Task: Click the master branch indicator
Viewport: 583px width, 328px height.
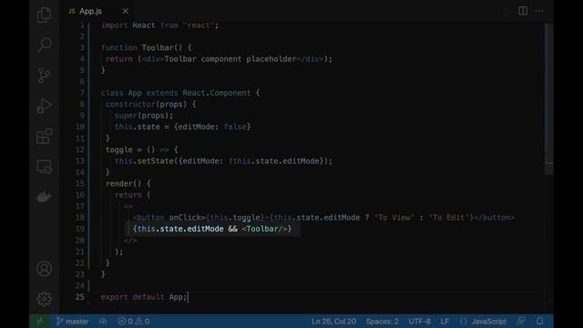Action: (x=73, y=322)
